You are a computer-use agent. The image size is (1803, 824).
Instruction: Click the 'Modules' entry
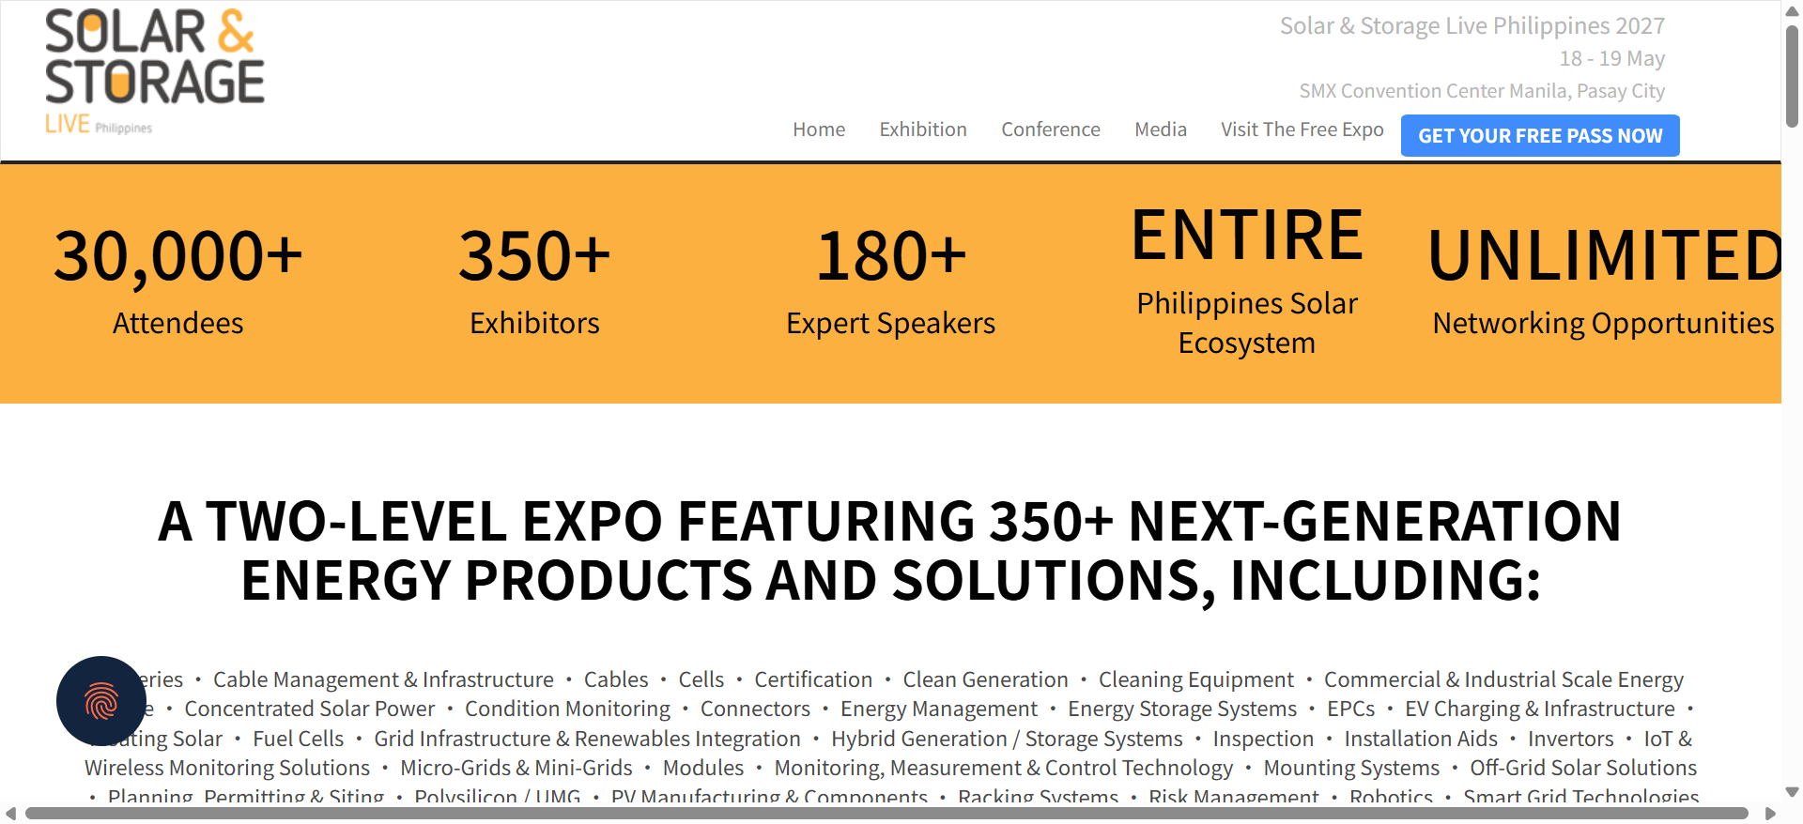[x=703, y=768]
